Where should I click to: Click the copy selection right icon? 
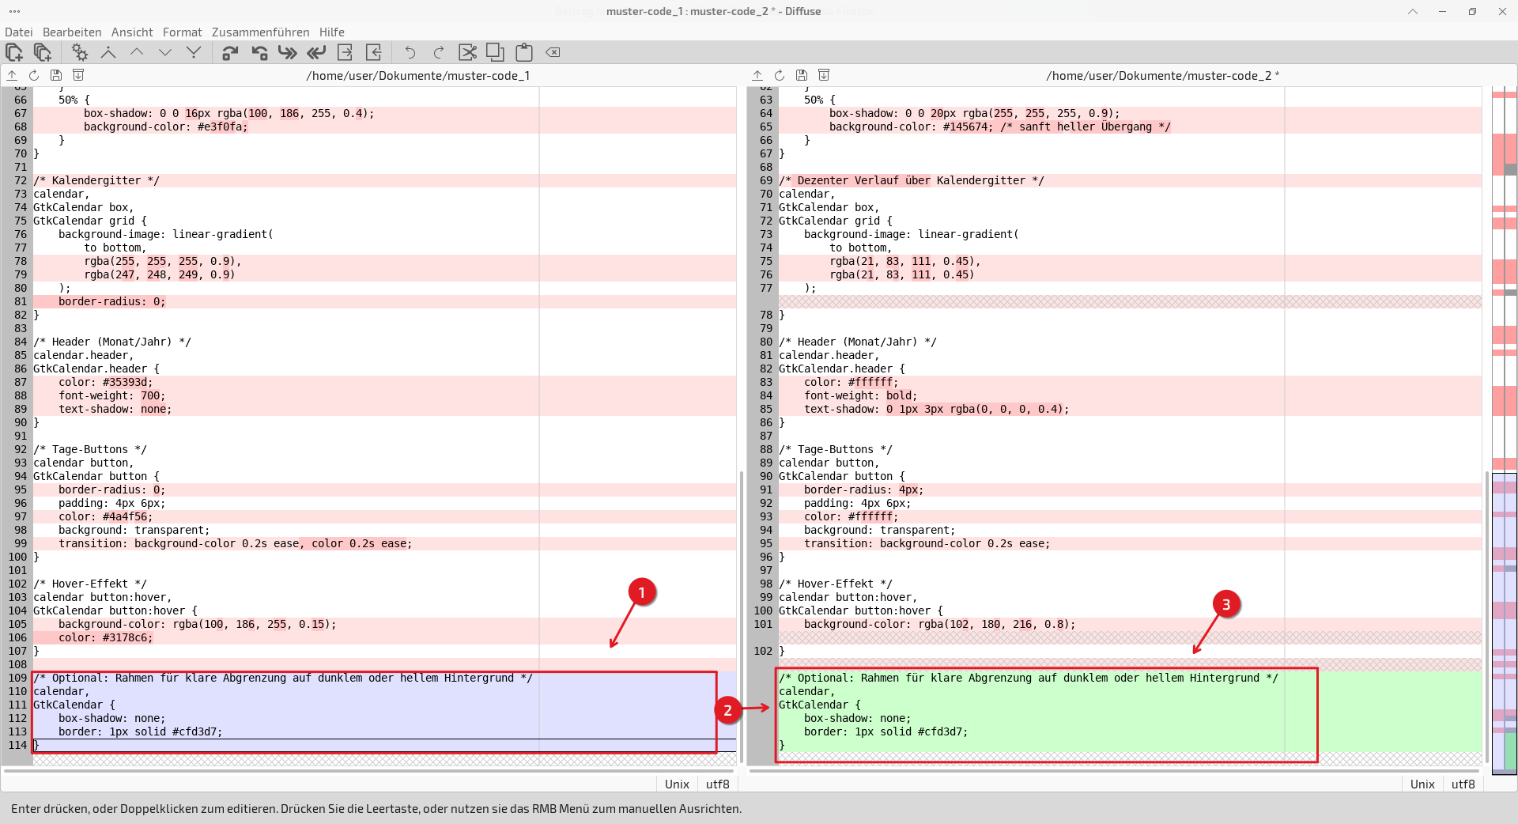230,52
